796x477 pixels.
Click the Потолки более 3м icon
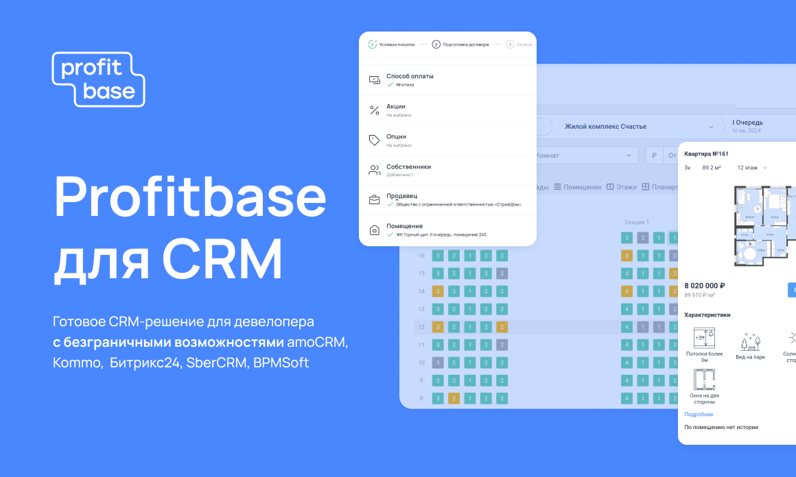[x=704, y=337]
